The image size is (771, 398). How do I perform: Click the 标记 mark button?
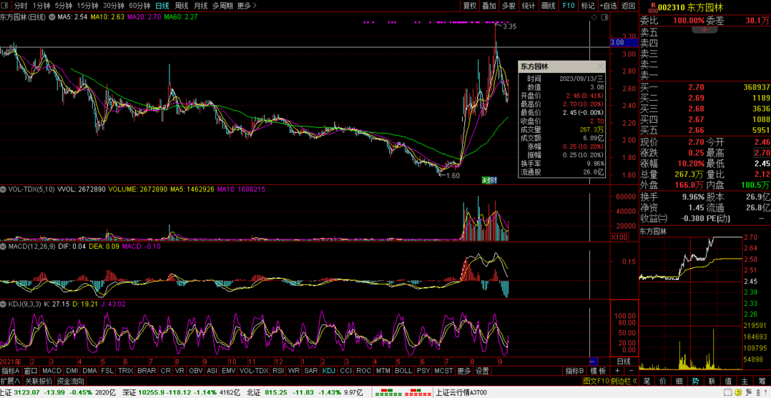[588, 6]
